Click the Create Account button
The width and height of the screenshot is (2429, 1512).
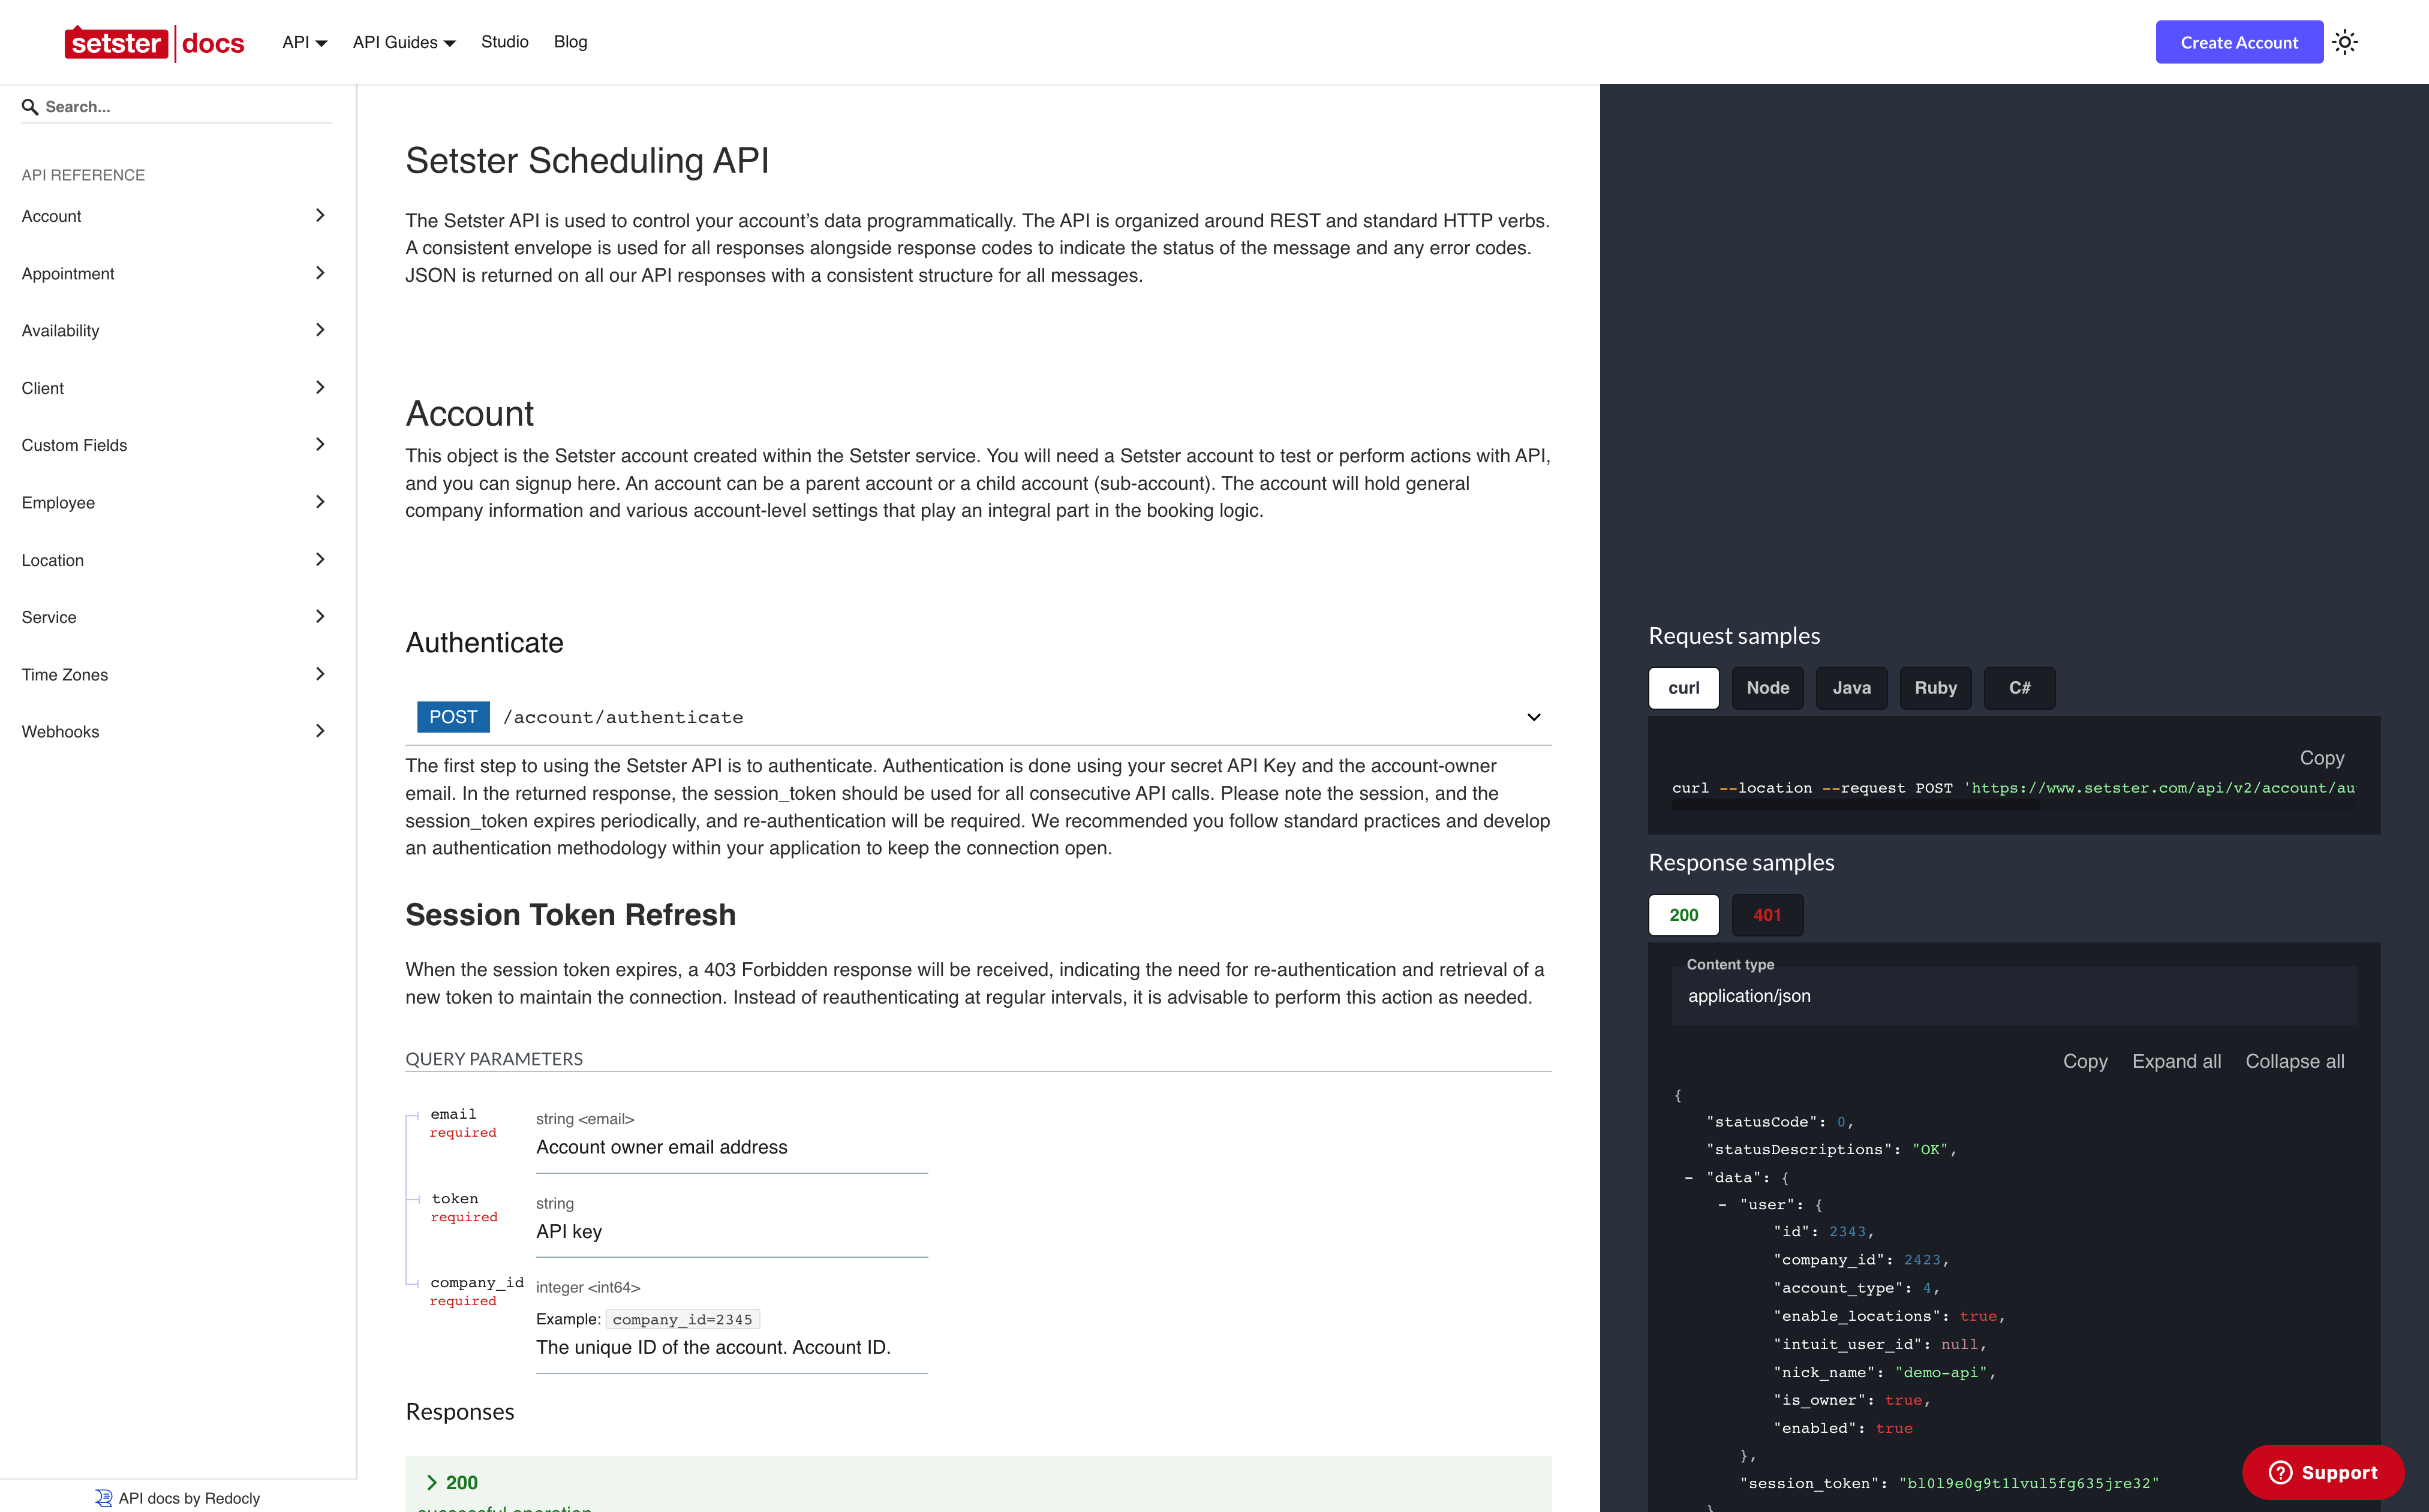(2239, 42)
